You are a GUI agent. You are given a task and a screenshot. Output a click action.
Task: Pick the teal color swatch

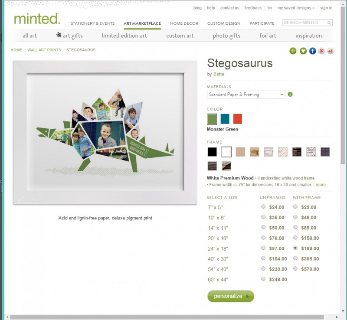click(x=225, y=119)
